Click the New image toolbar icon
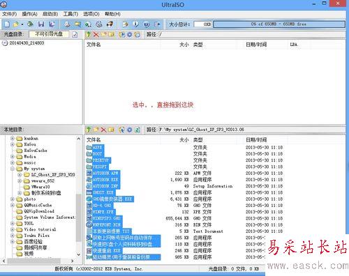The image size is (349, 276). [x=7, y=24]
